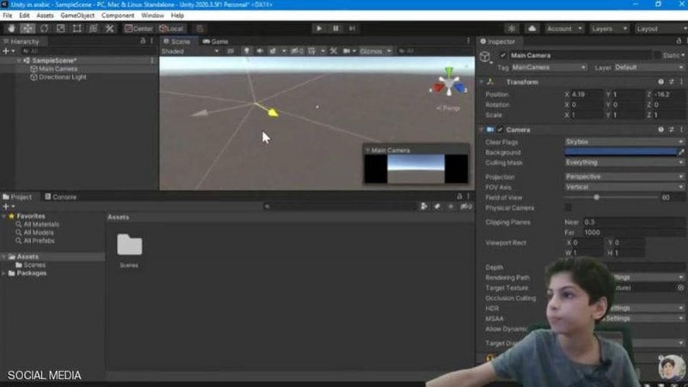Open Transform component help
688x387 pixels.
[660, 82]
